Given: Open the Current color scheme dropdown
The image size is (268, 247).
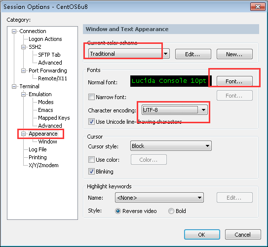Looking at the screenshot, I should (129, 54).
